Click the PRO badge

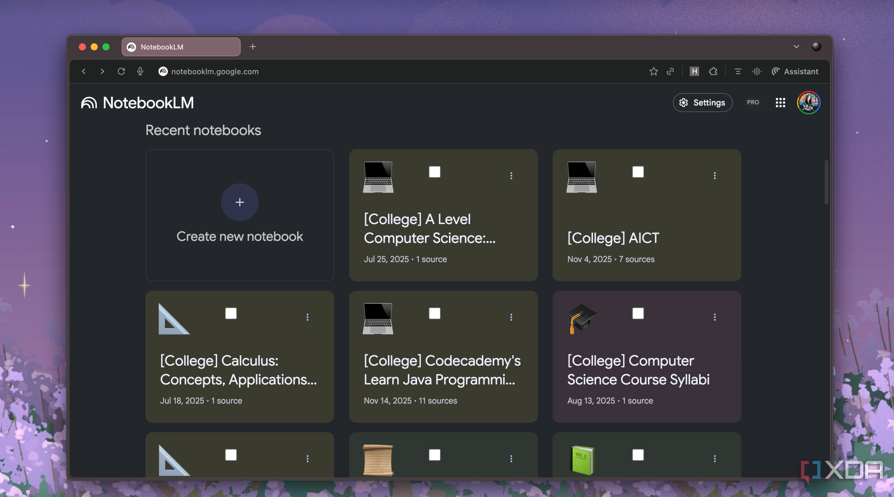753,102
